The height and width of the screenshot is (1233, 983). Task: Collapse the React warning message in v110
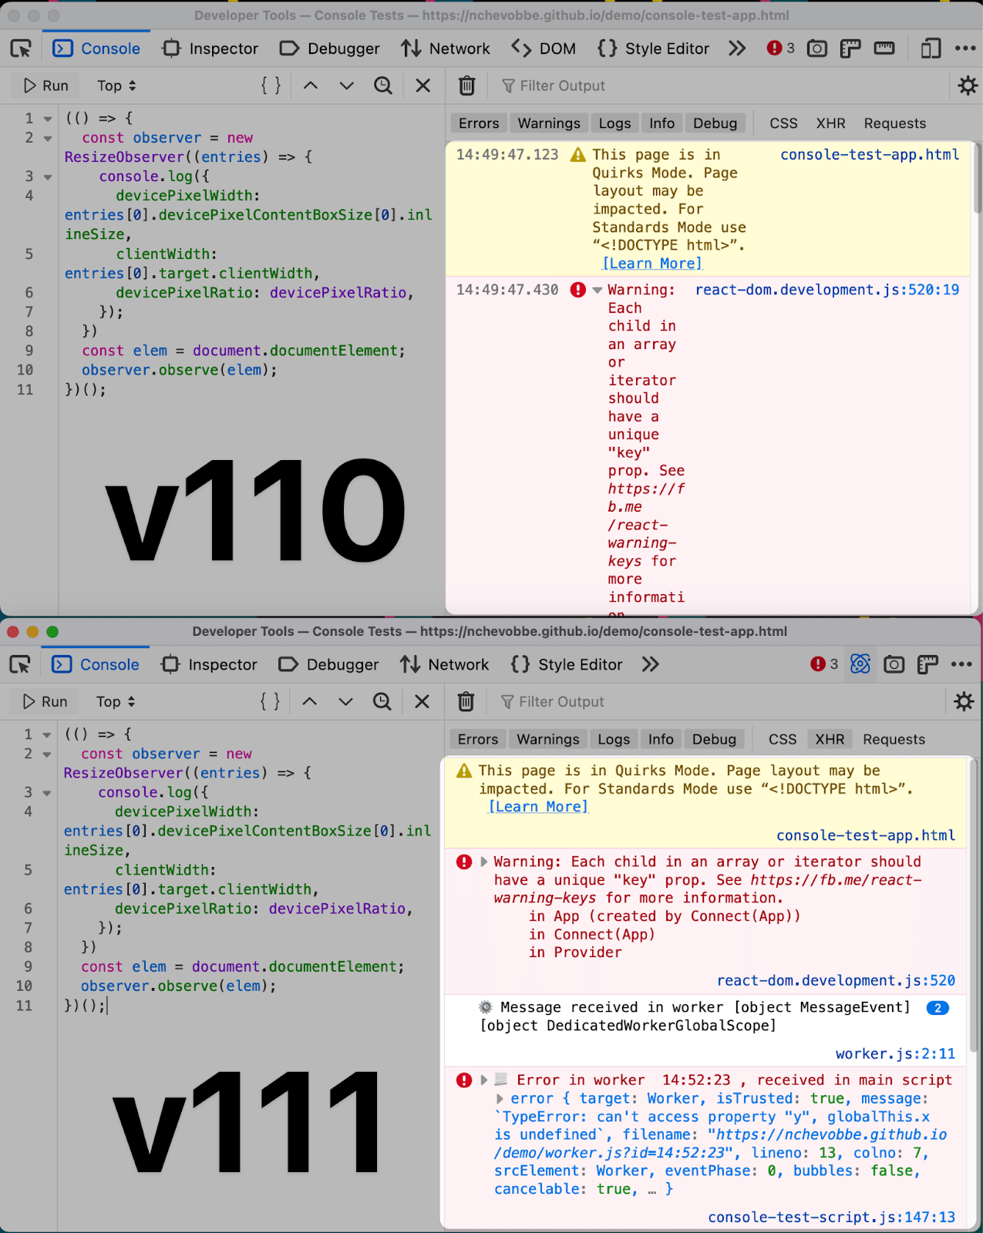(x=598, y=291)
